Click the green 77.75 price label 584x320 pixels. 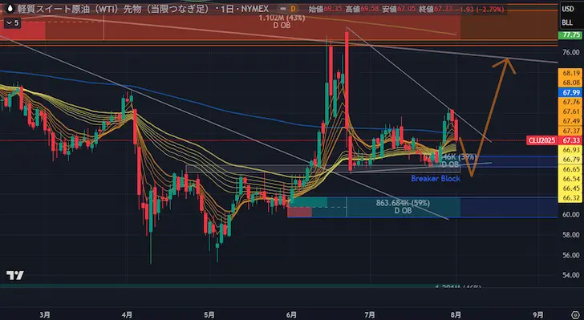(x=570, y=35)
